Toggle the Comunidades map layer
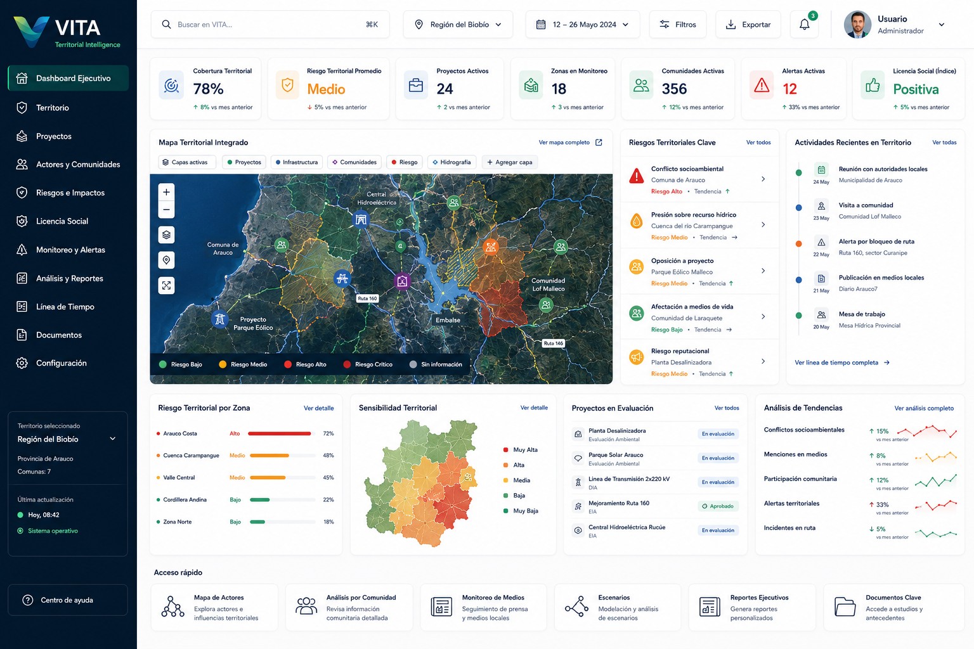This screenshot has width=974, height=649. [354, 162]
